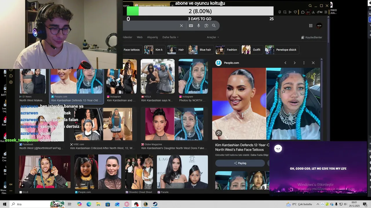Take a snapshot with browser capture icon
This screenshot has width=371, height=208.
pos(285,12)
